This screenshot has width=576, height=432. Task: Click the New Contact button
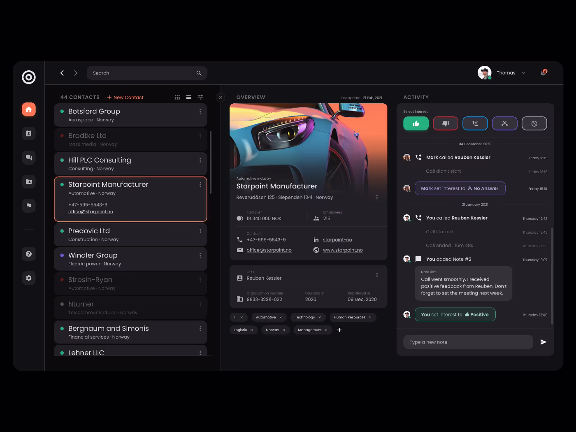(125, 98)
